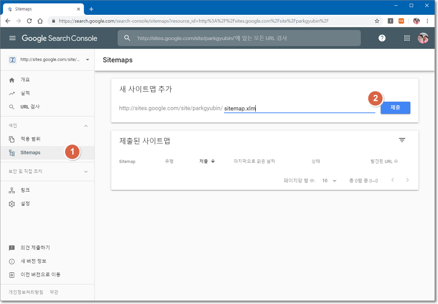Open the Chrome three-dot menu
This screenshot has height=304, width=438.
427,21
